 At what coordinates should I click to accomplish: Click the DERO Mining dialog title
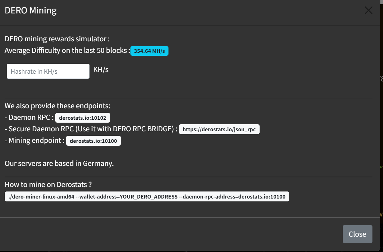pyautogui.click(x=31, y=10)
